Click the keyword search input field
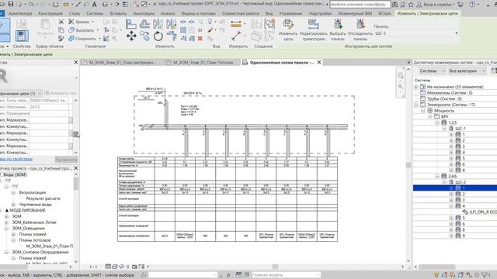497x279 pixels. tap(360, 5)
